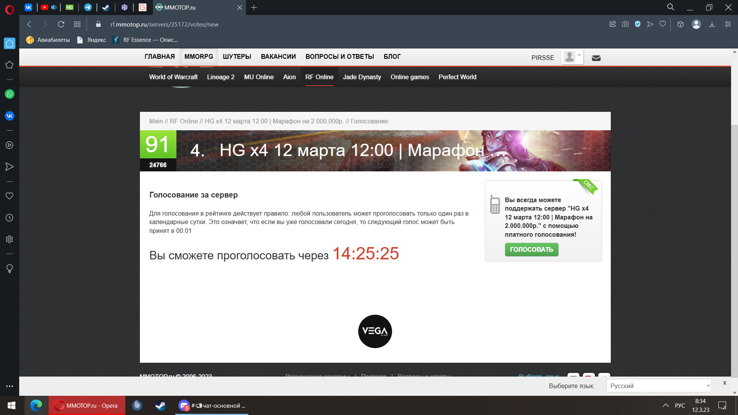Search in tabs magnifier icon
Viewport: 738px width, 415px height.
671,7
